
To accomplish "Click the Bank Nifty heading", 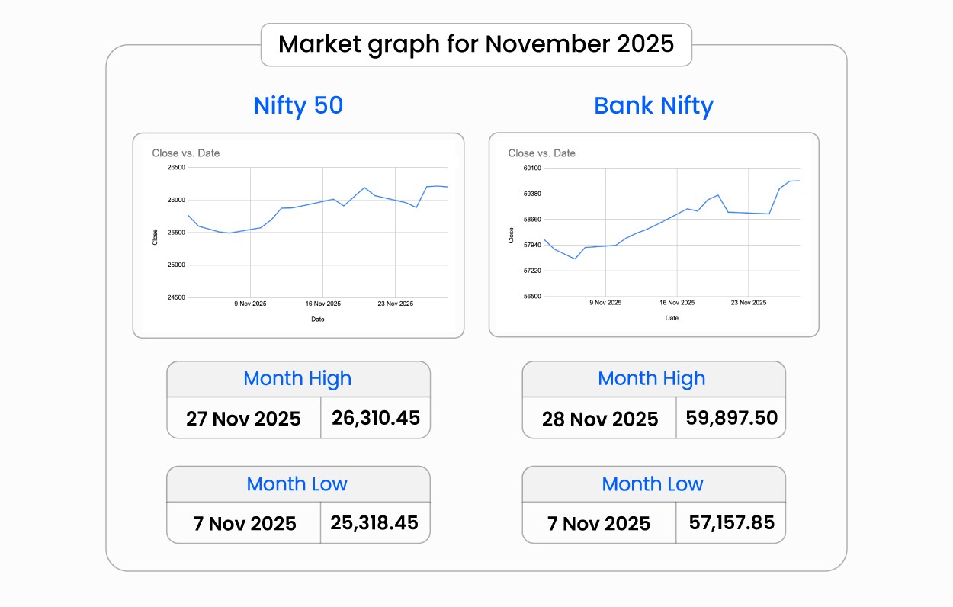I will click(x=653, y=105).
